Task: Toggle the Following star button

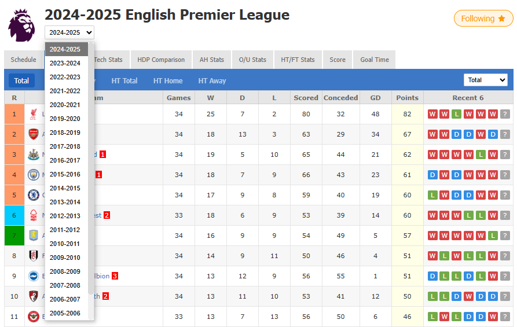Action: coord(483,19)
